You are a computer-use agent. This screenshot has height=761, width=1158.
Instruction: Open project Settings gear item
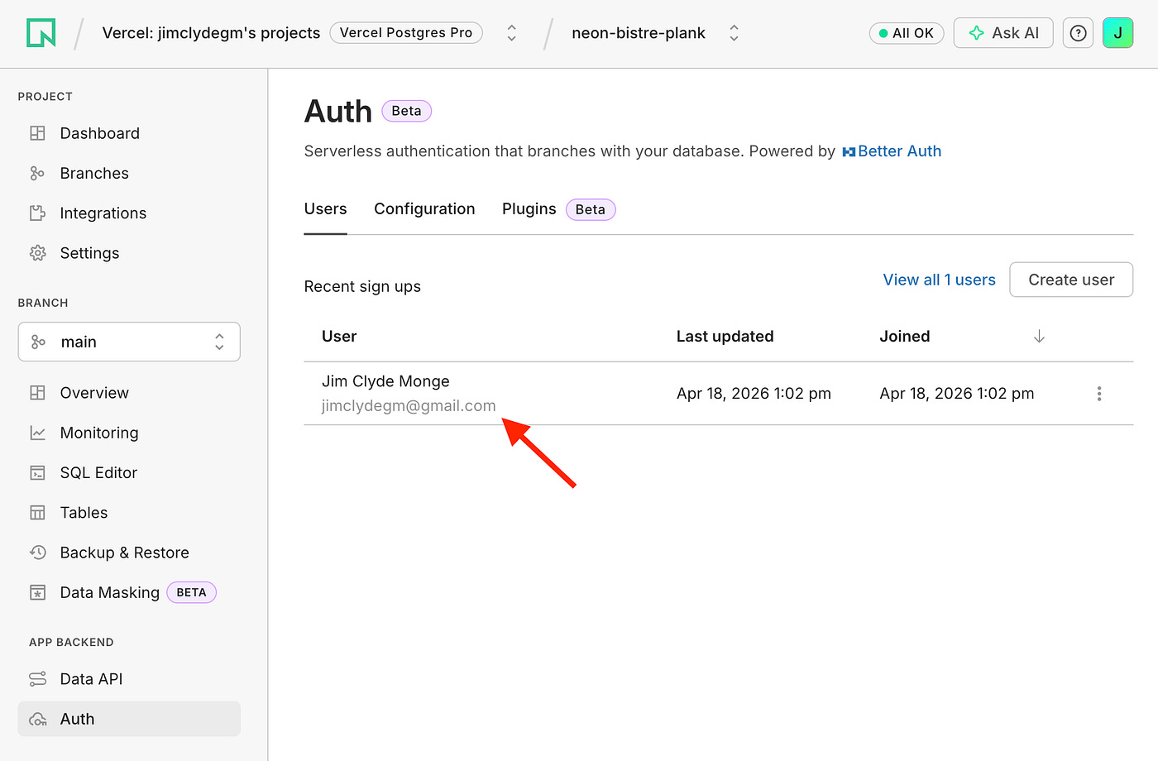point(89,253)
